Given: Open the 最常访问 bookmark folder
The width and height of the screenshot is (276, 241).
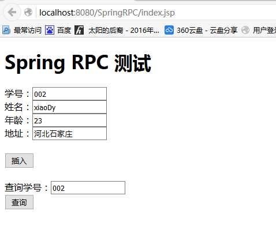Looking at the screenshot, I should click(x=22, y=30).
